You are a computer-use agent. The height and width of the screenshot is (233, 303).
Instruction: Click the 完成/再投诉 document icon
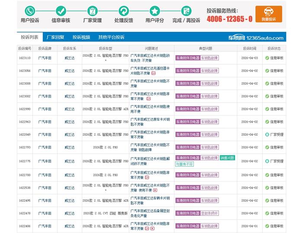click(x=186, y=11)
